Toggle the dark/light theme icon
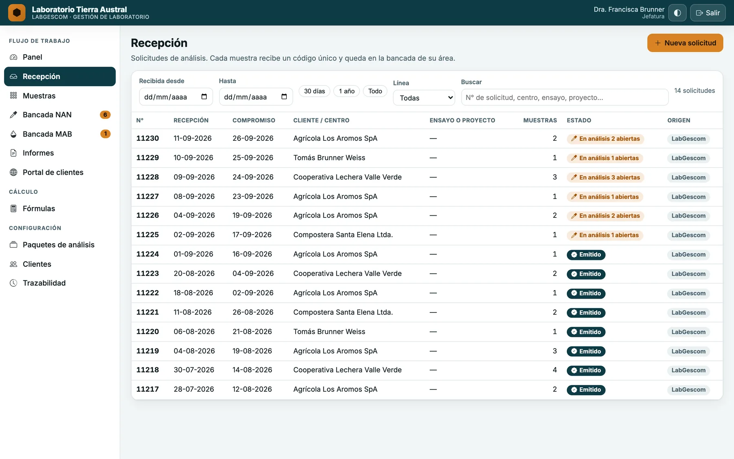This screenshot has height=459, width=734. (677, 13)
